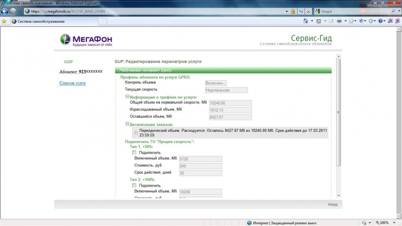This screenshot has height=226, width=402.
Task: Click the Назад link at the bottom
Action: (x=333, y=204)
